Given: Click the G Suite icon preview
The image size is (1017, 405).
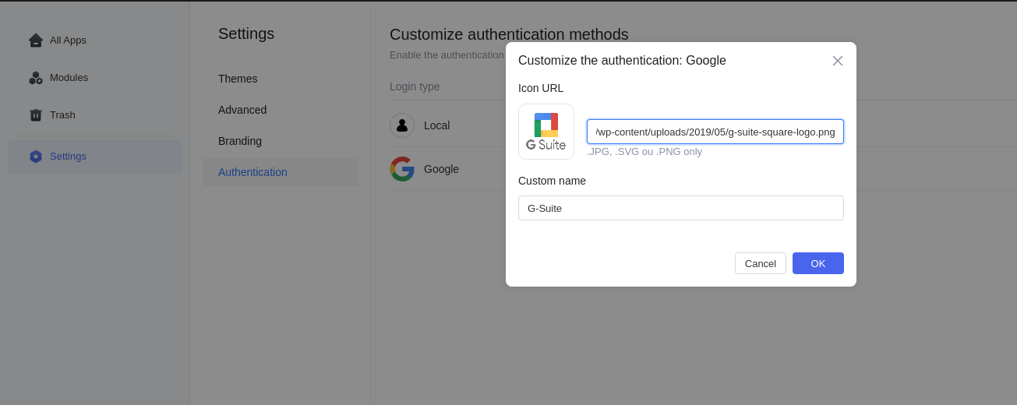Looking at the screenshot, I should tap(546, 132).
